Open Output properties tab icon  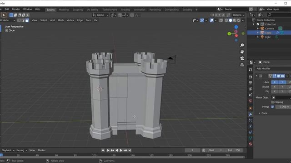pyautogui.click(x=251, y=83)
